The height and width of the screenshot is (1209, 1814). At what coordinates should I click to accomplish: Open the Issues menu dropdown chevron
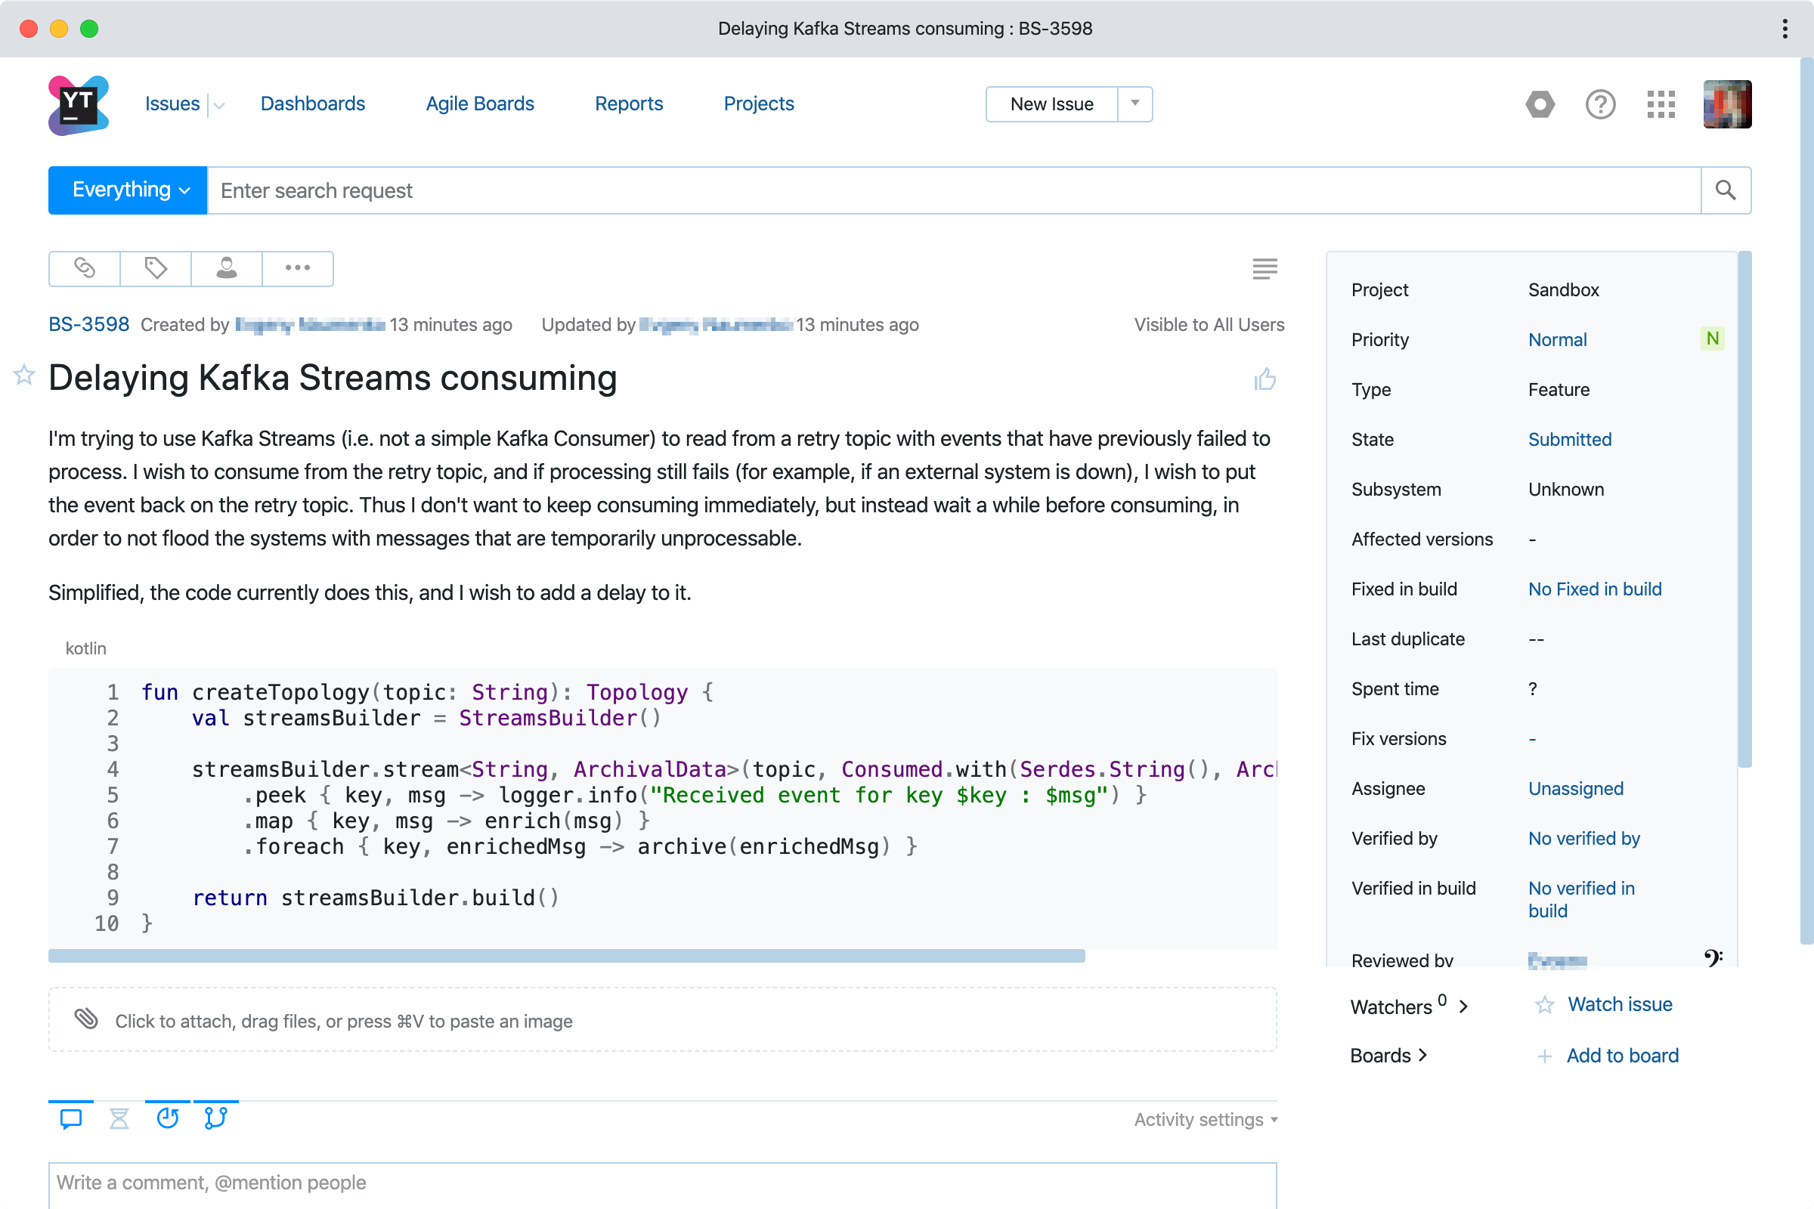tap(219, 106)
